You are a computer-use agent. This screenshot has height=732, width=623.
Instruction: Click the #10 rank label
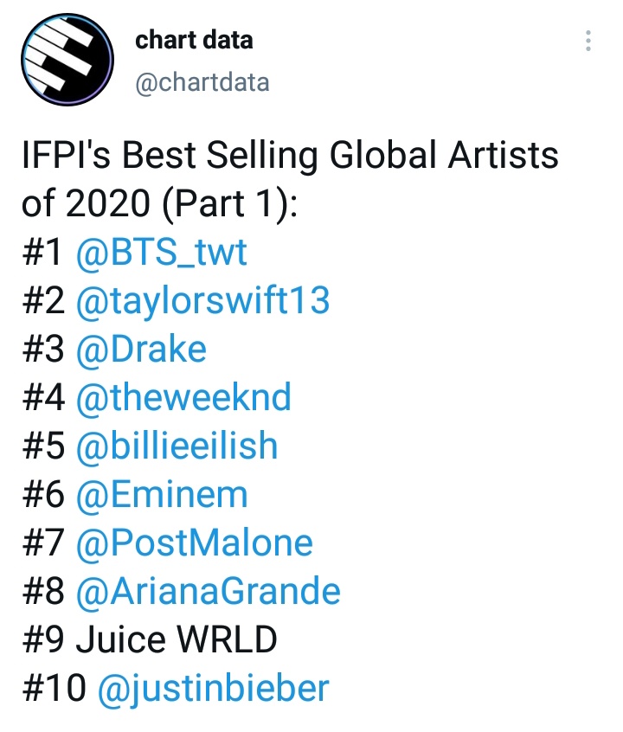coord(54,689)
